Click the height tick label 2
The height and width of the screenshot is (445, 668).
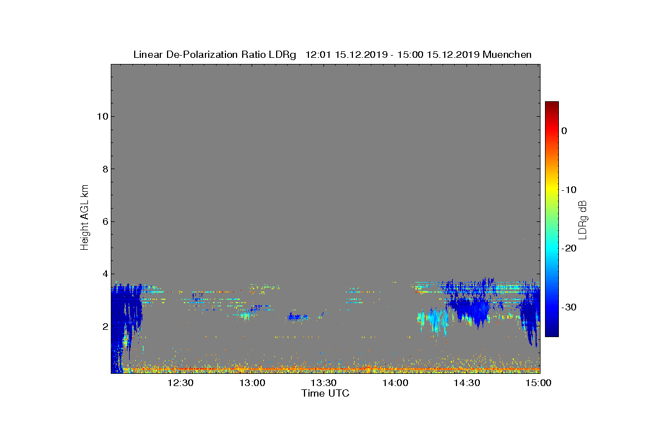[x=104, y=327]
